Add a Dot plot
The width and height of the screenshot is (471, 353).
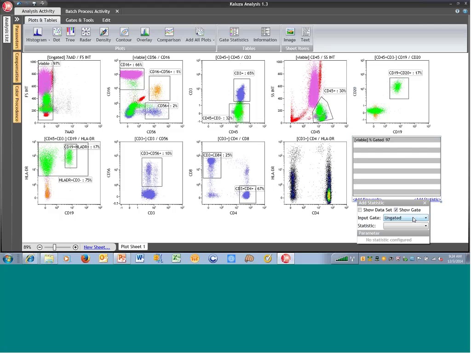pos(57,34)
